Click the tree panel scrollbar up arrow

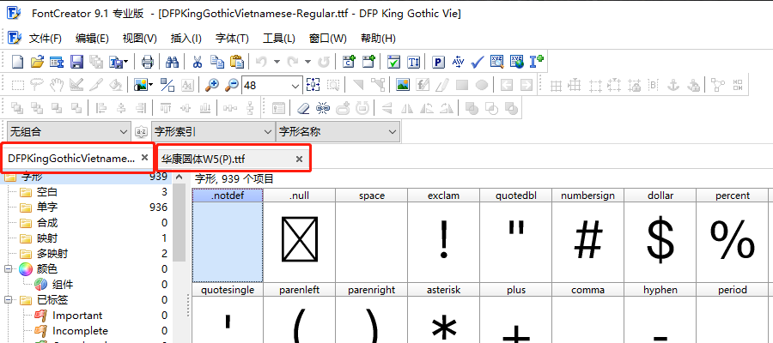[x=180, y=177]
